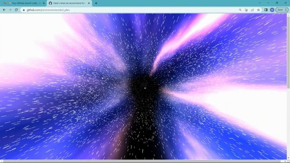Go back to the previous page
290x163 pixels.
pos(4,10)
